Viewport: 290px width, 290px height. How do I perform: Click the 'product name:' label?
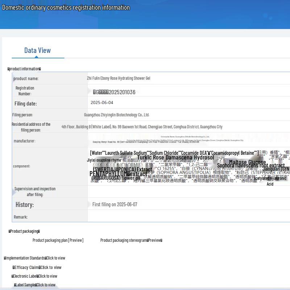[x=26, y=79]
